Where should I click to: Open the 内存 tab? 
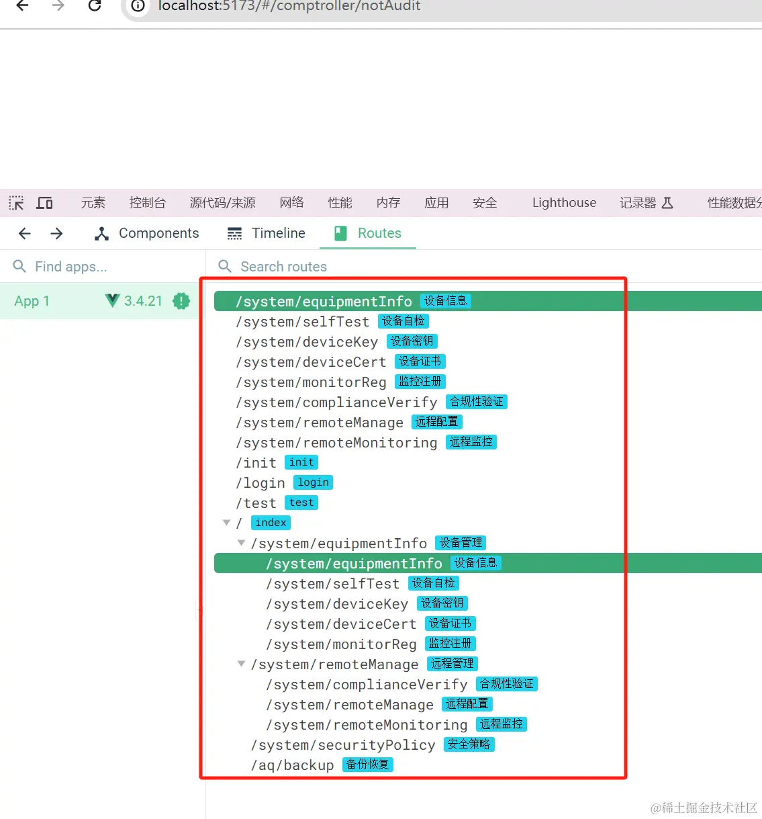389,203
